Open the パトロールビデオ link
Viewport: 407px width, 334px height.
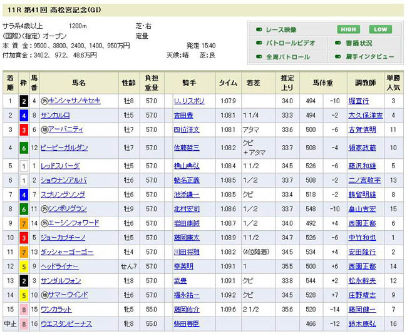point(289,43)
